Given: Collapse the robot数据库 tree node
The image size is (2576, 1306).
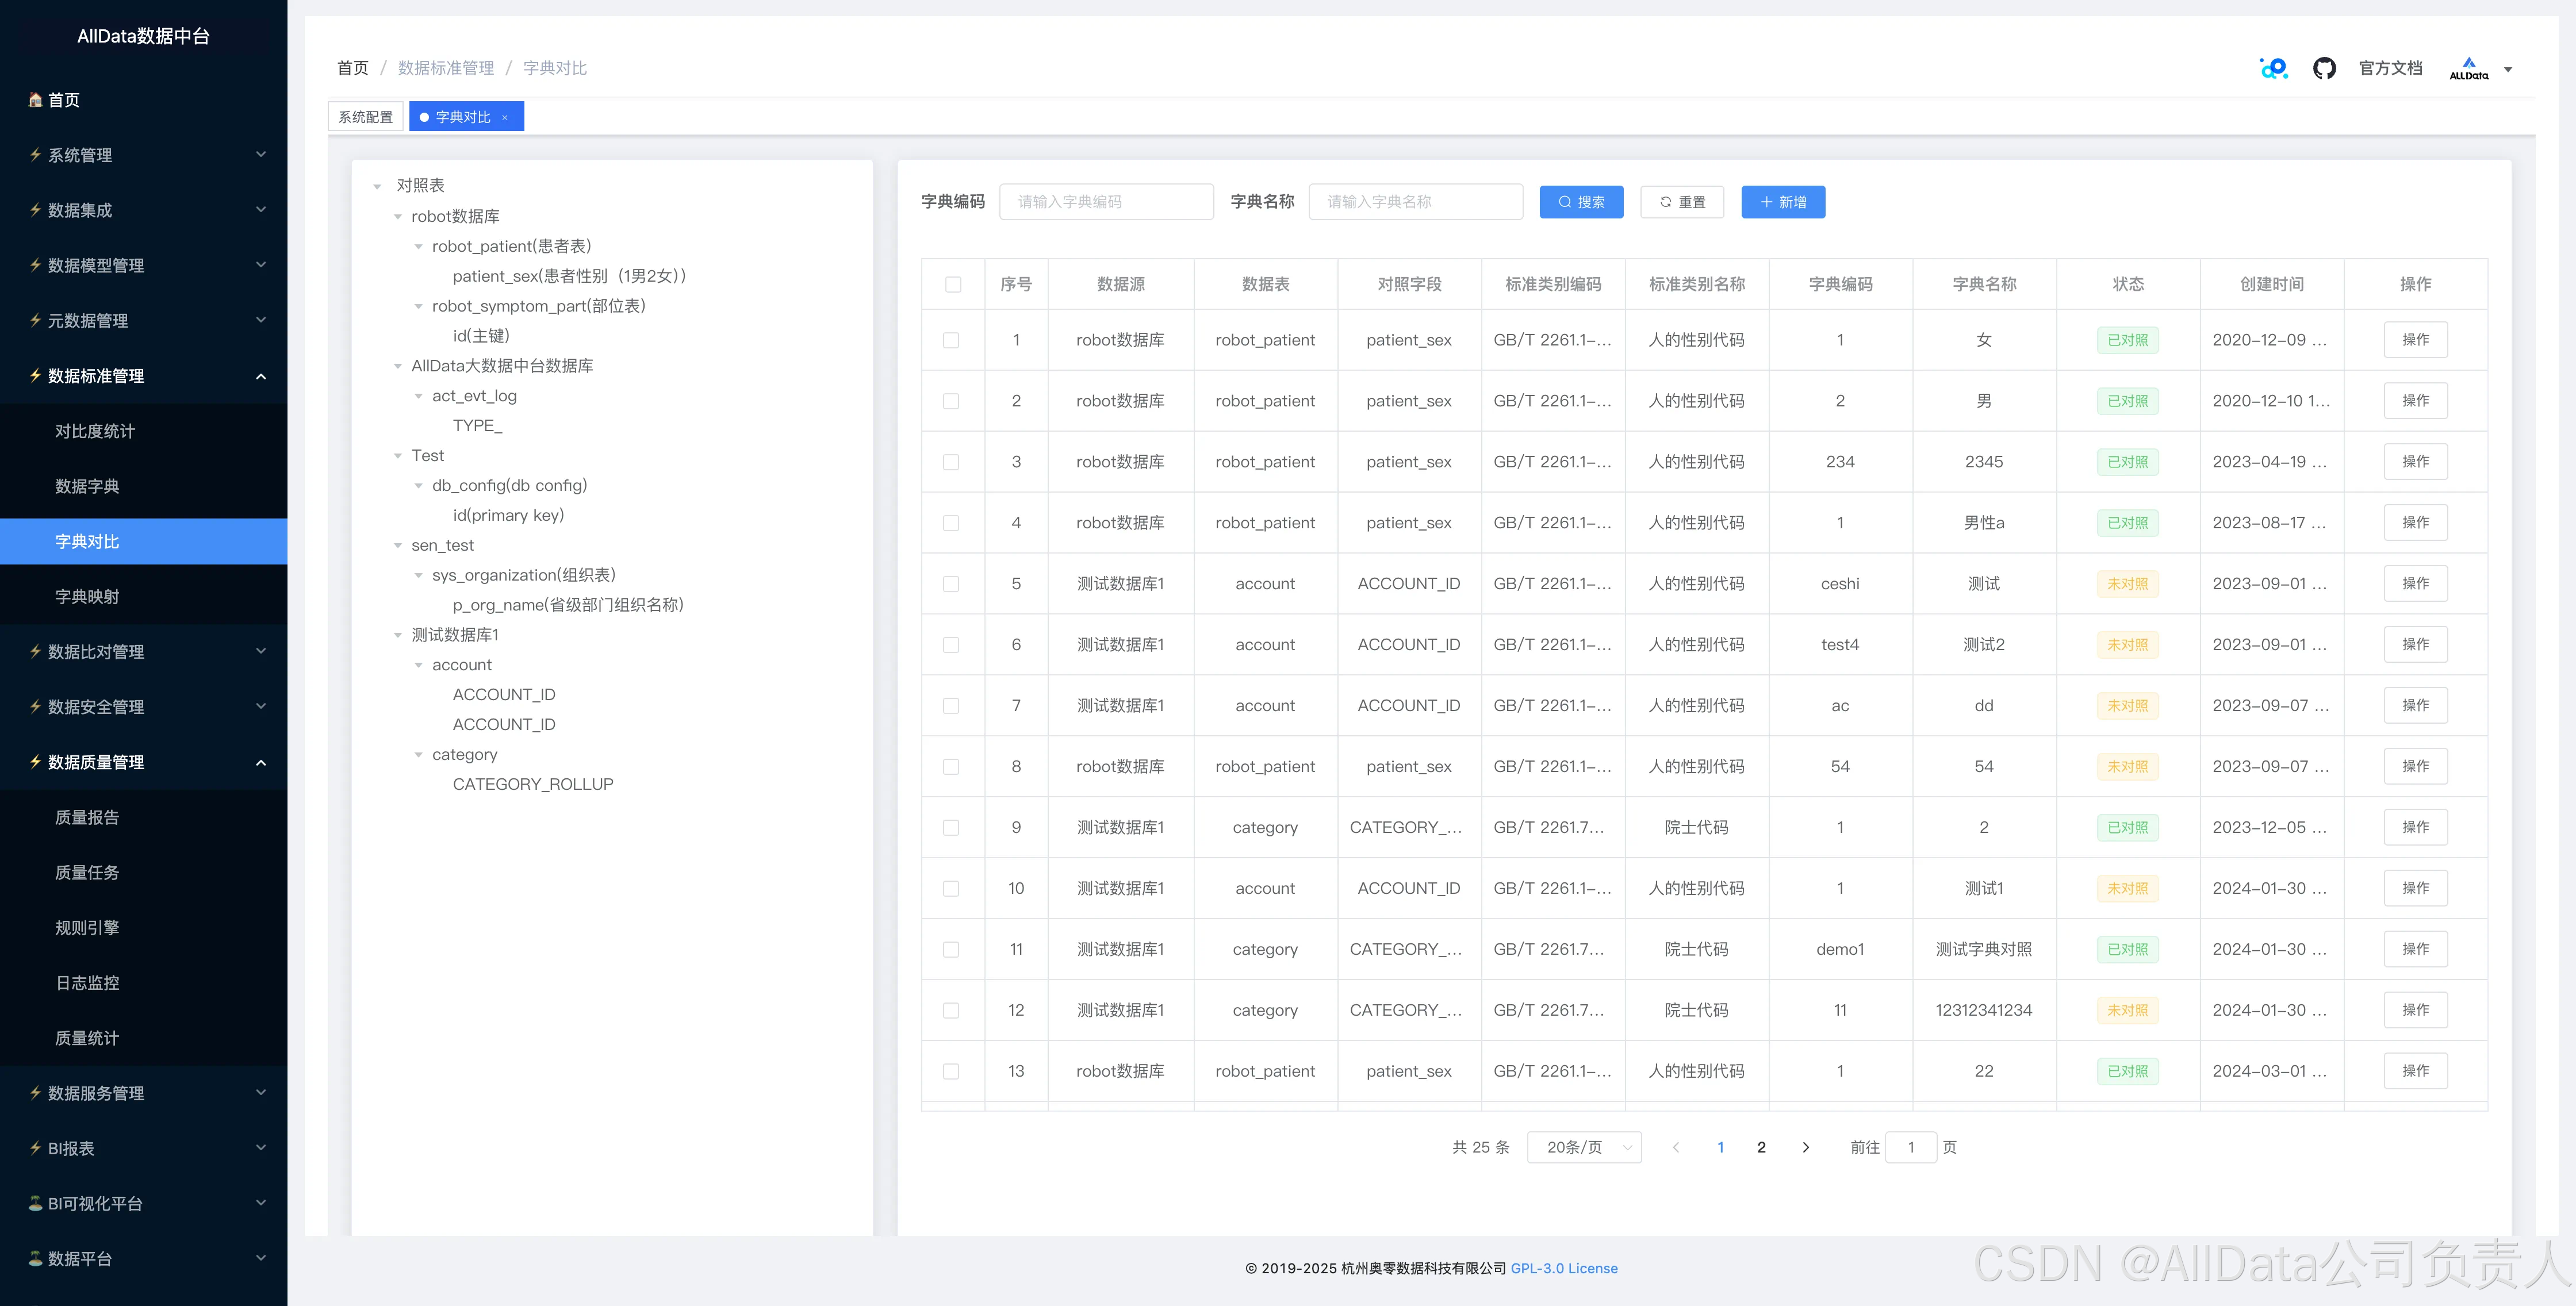Looking at the screenshot, I should click(x=398, y=217).
